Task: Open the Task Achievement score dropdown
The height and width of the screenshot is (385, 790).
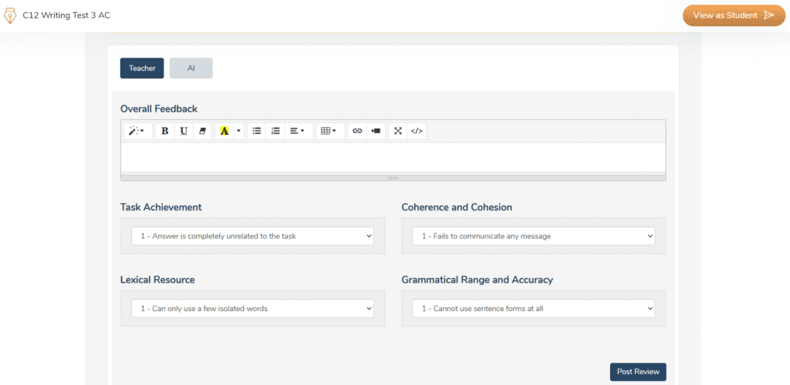Action: click(x=253, y=236)
